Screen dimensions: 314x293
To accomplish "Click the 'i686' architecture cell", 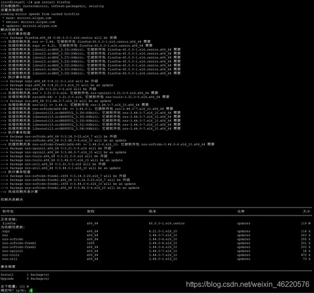I will tap(90, 243).
